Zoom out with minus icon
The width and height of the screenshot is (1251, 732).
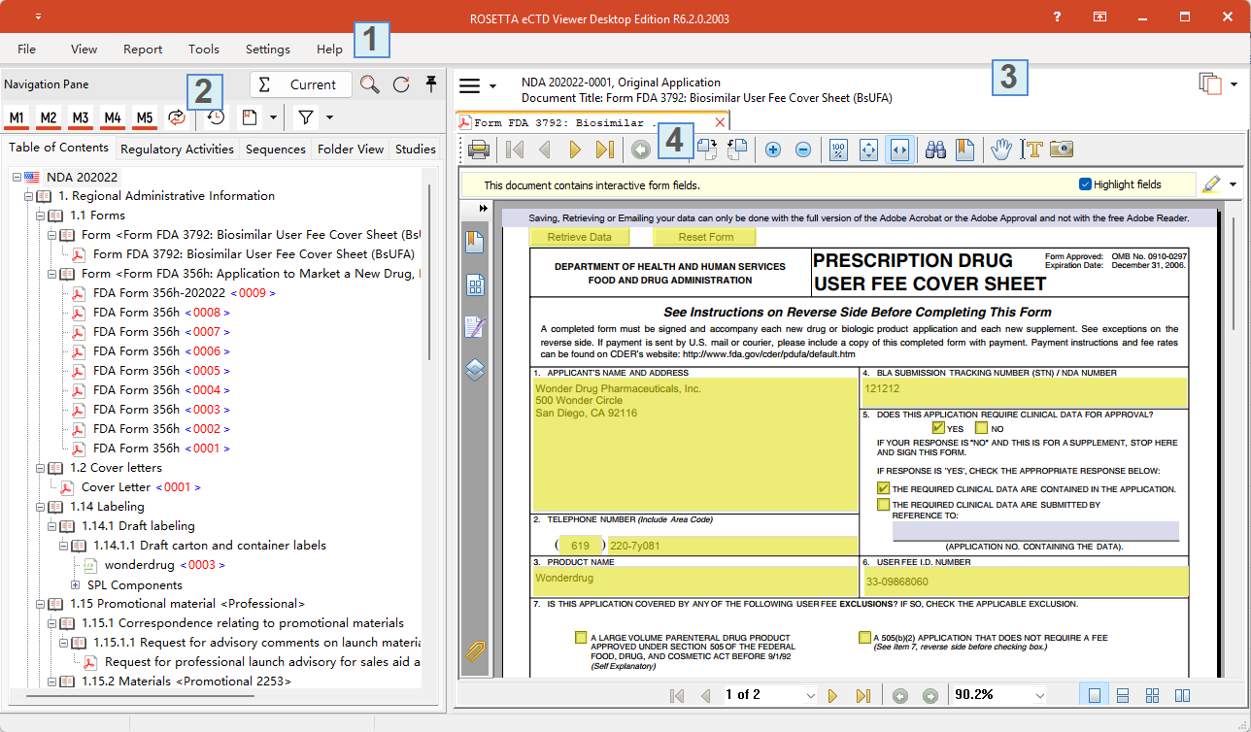[803, 150]
